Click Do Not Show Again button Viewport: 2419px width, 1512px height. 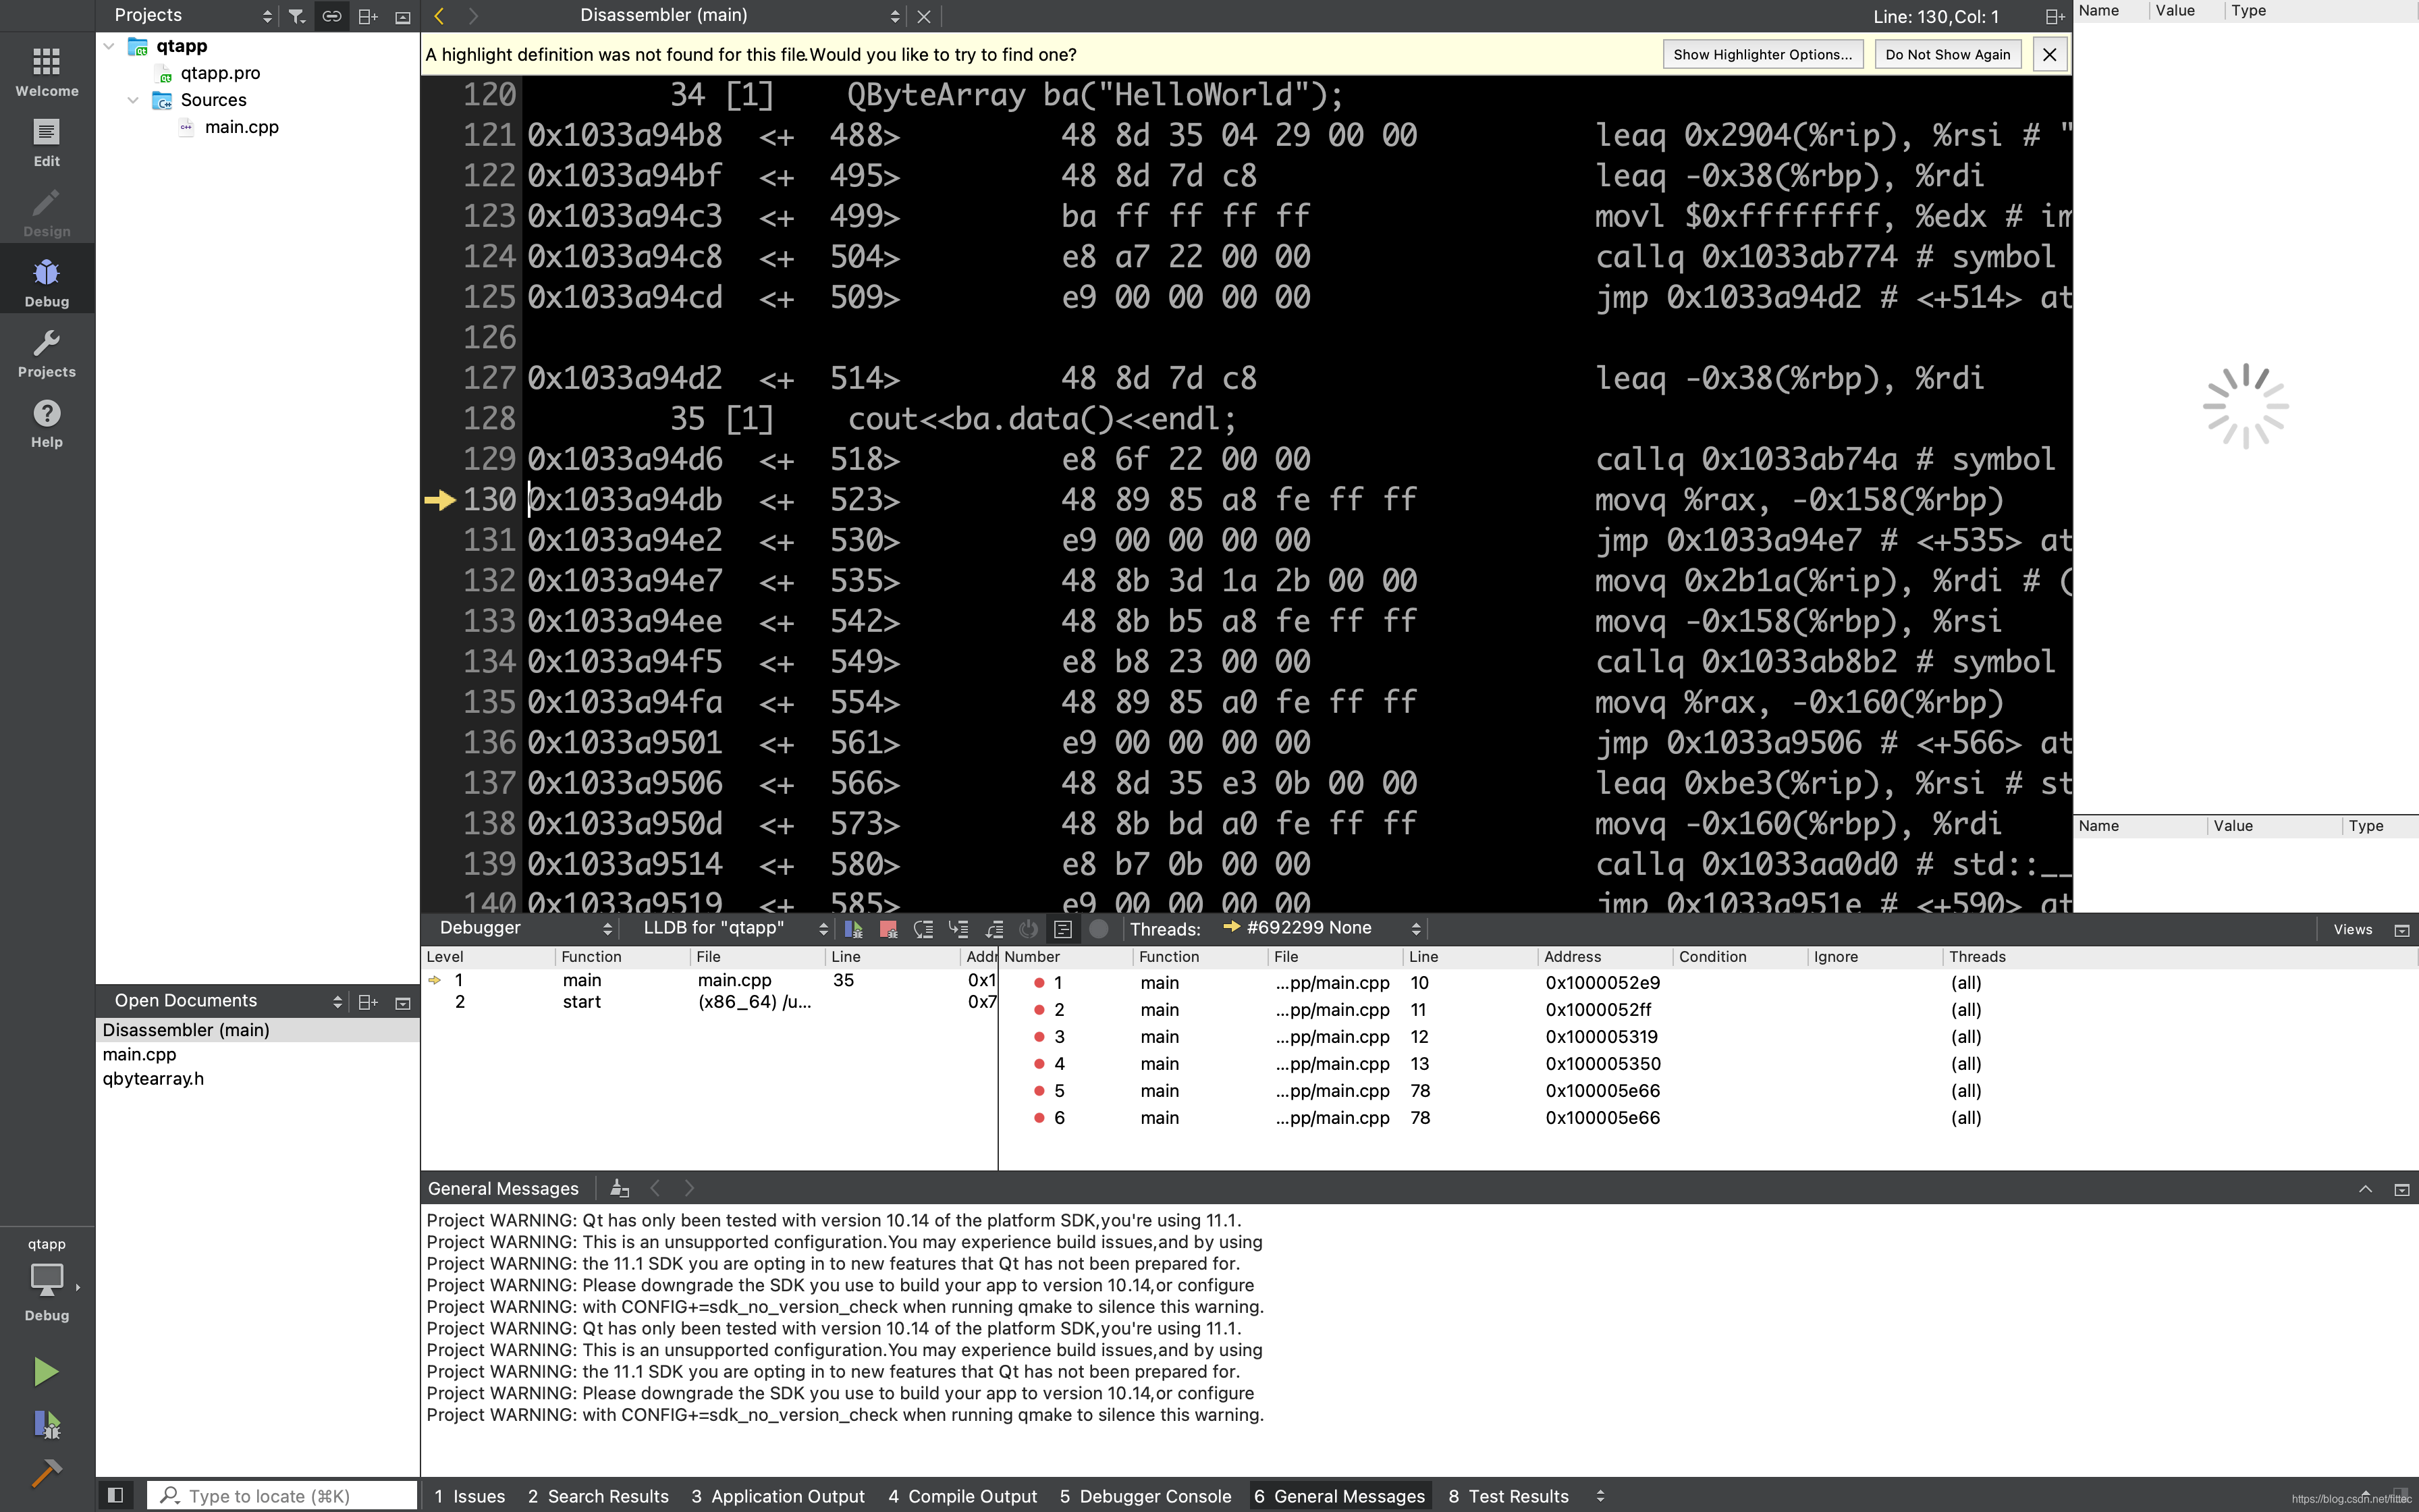(x=1947, y=55)
